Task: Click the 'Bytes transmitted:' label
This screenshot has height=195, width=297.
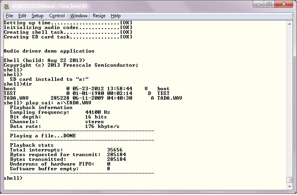Action: (38, 159)
